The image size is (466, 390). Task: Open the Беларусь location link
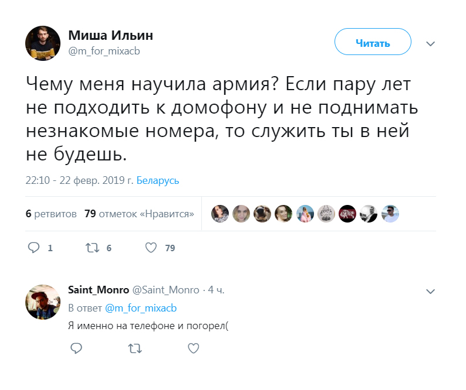pyautogui.click(x=158, y=180)
